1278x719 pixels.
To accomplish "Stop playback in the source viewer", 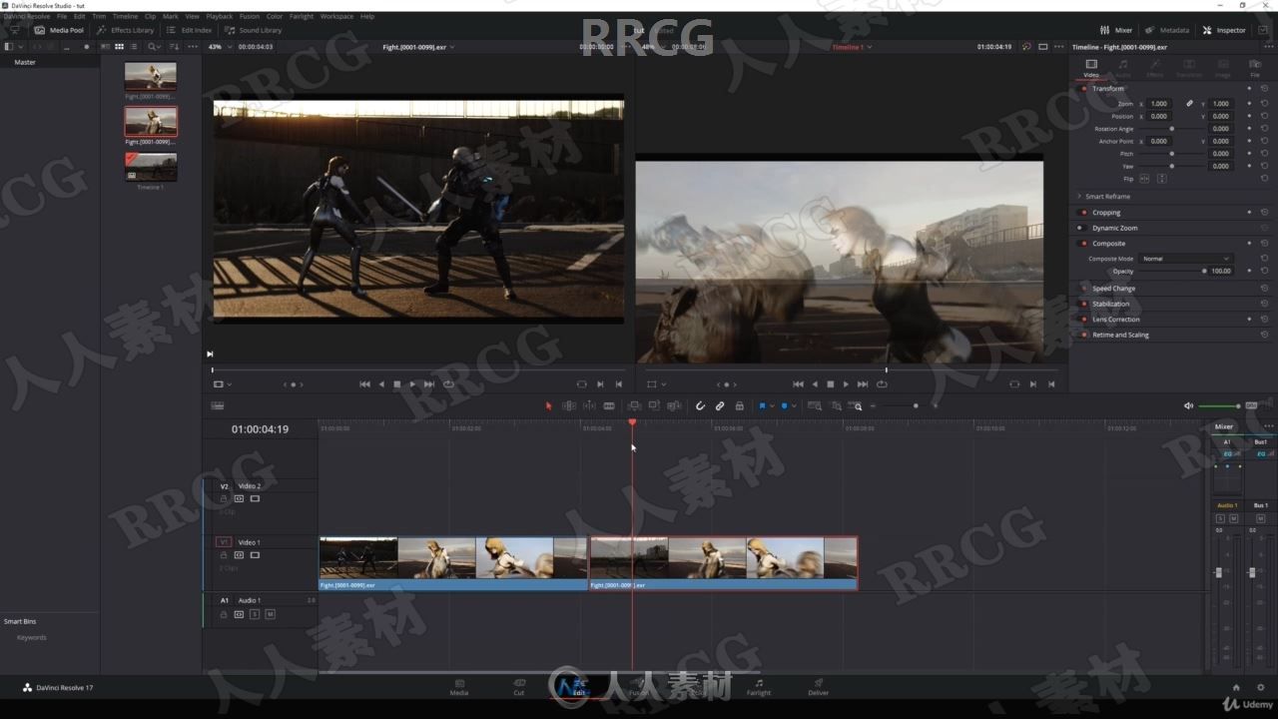I will click(396, 384).
